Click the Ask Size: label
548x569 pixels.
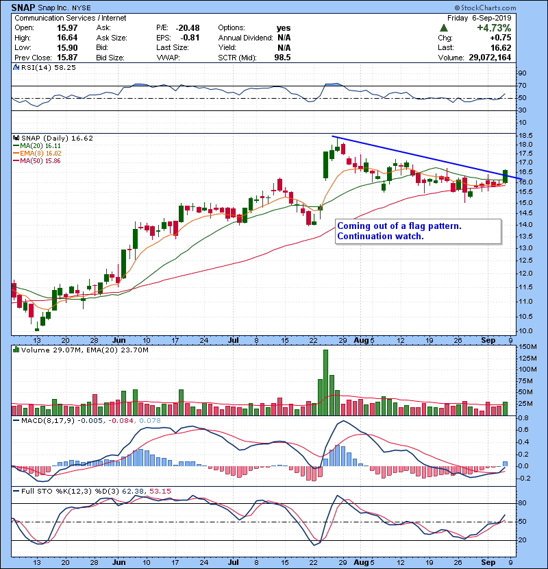pos(112,38)
